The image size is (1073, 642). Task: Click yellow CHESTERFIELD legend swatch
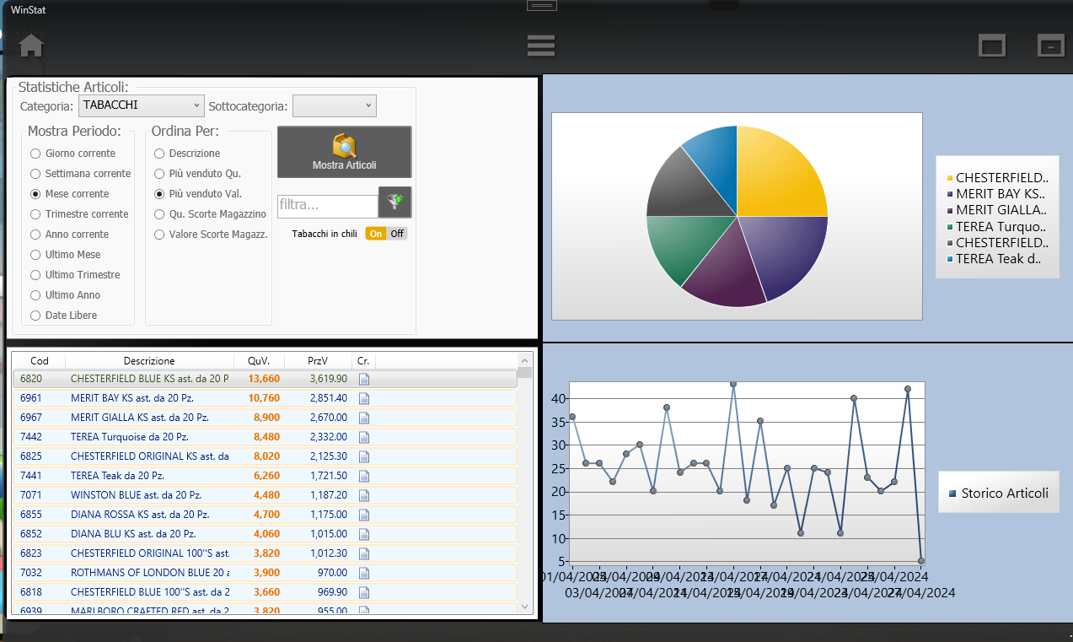950,178
